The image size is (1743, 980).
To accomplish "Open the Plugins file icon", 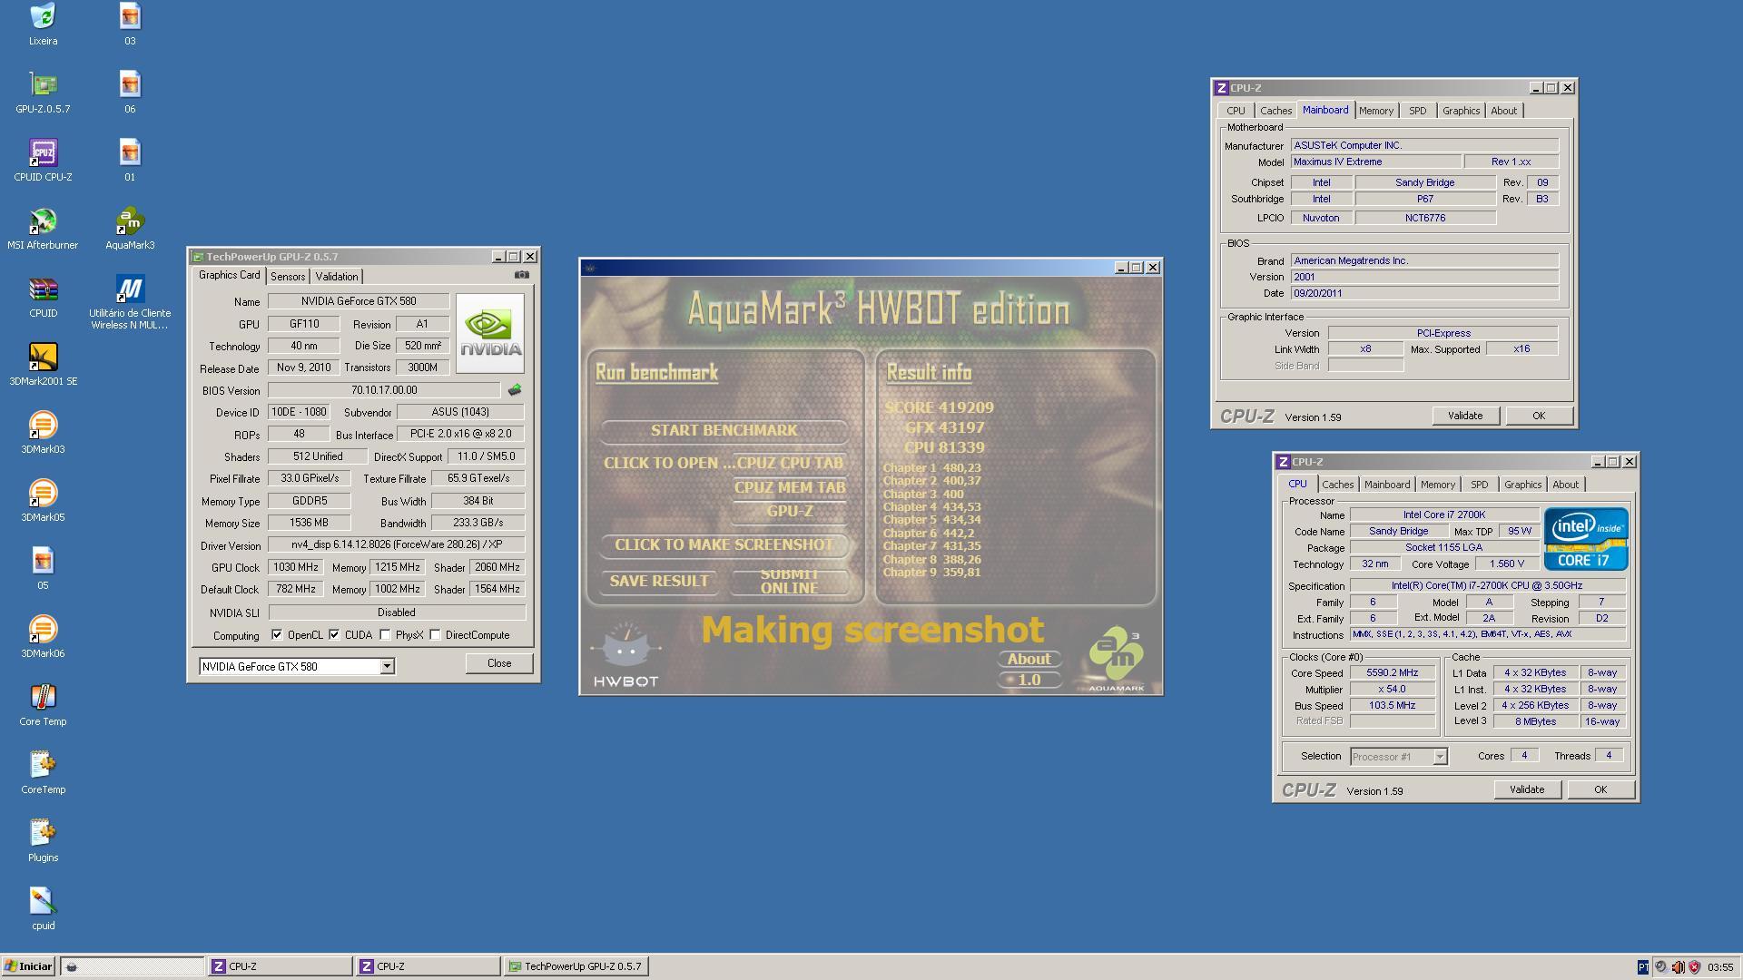I will click(43, 841).
